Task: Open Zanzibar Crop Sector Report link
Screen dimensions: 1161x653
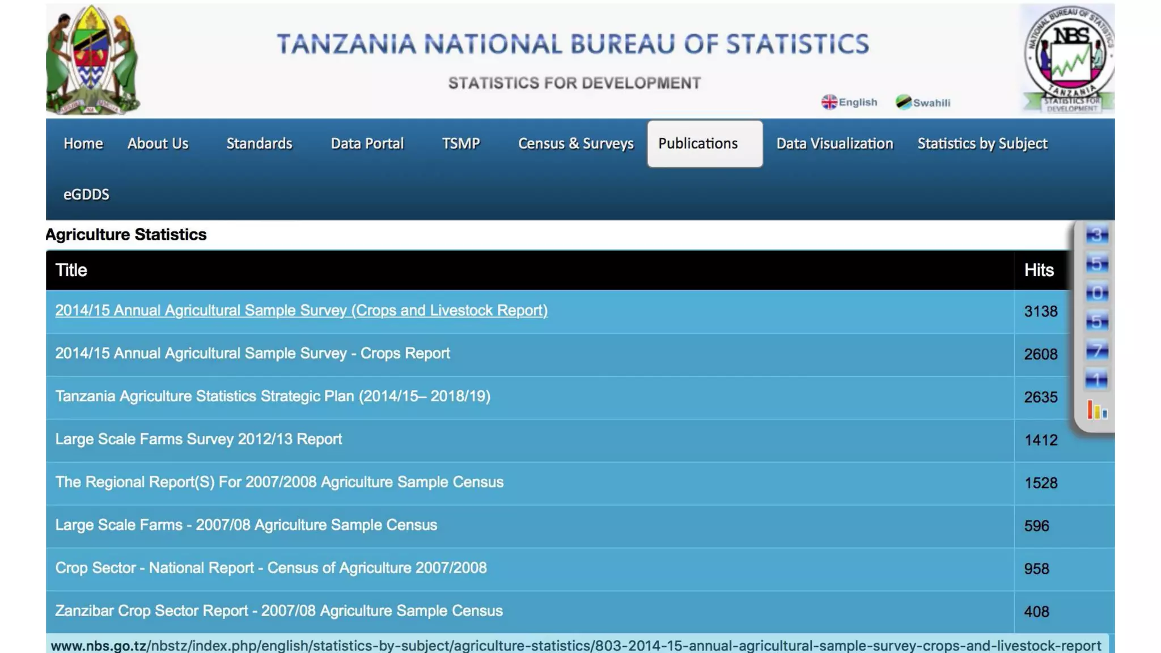Action: click(278, 611)
